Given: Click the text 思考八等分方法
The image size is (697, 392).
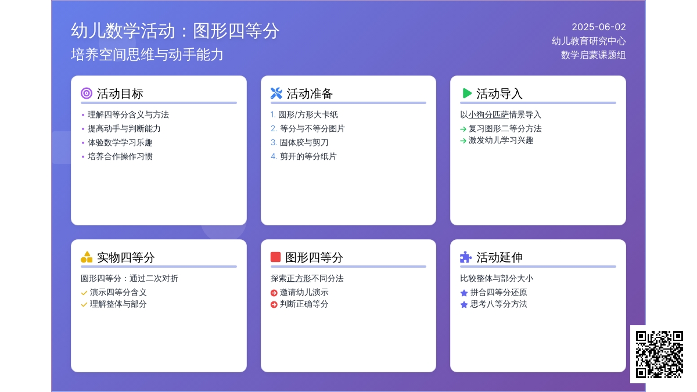Looking at the screenshot, I should [499, 304].
